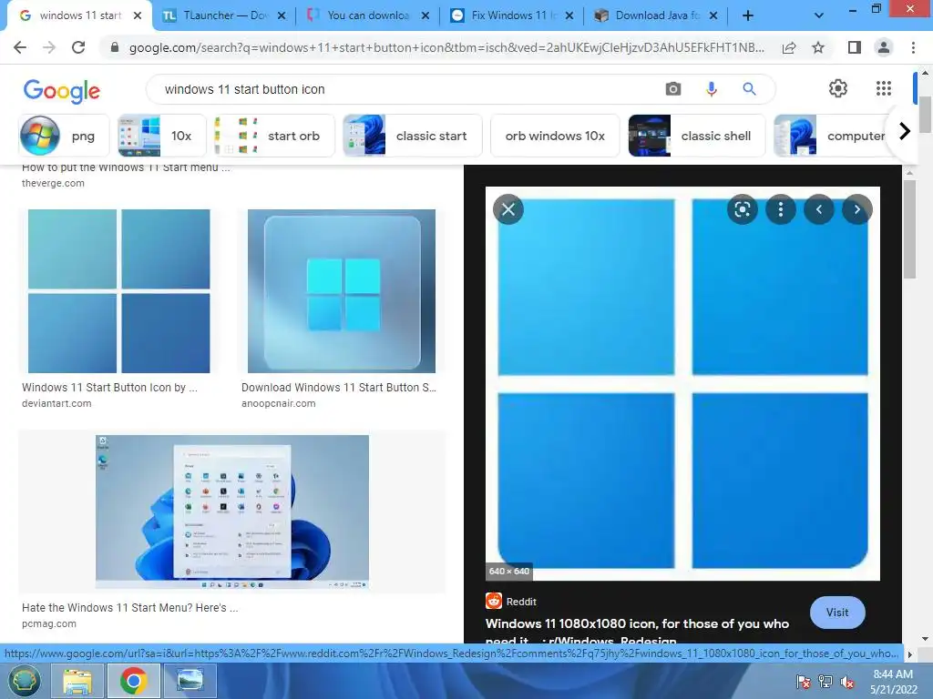
Task: Open pcmag.com source link
Action: (49, 623)
